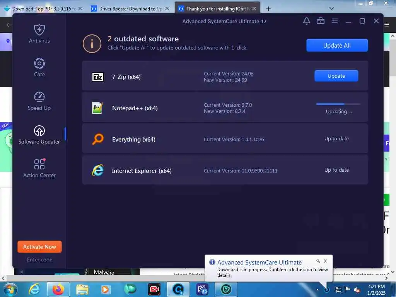
Task: Click Activate Now button
Action: 39,247
